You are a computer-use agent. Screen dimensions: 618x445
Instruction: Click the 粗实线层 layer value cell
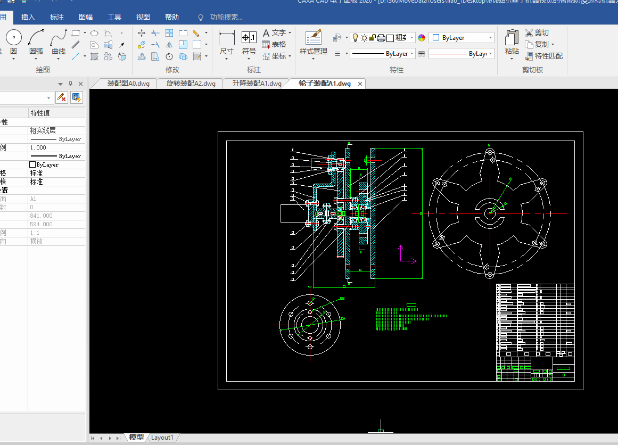coord(57,130)
